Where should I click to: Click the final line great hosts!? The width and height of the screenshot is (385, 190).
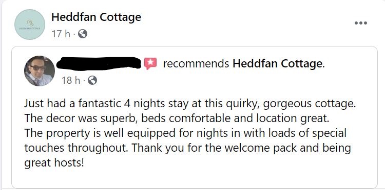pos(54,163)
